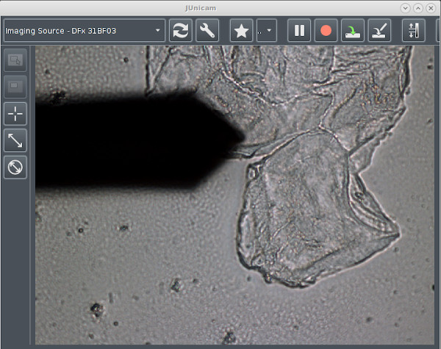This screenshot has height=349, width=441.
Task: Open camera settings wrench icon
Action: coord(207,30)
